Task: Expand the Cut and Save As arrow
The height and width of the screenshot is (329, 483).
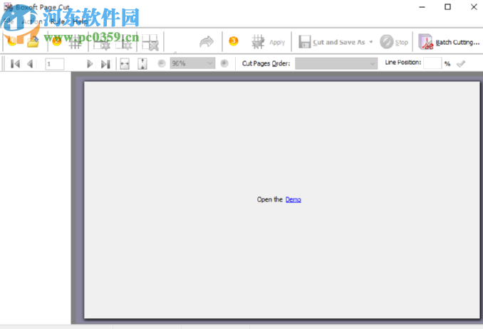Action: pos(371,42)
